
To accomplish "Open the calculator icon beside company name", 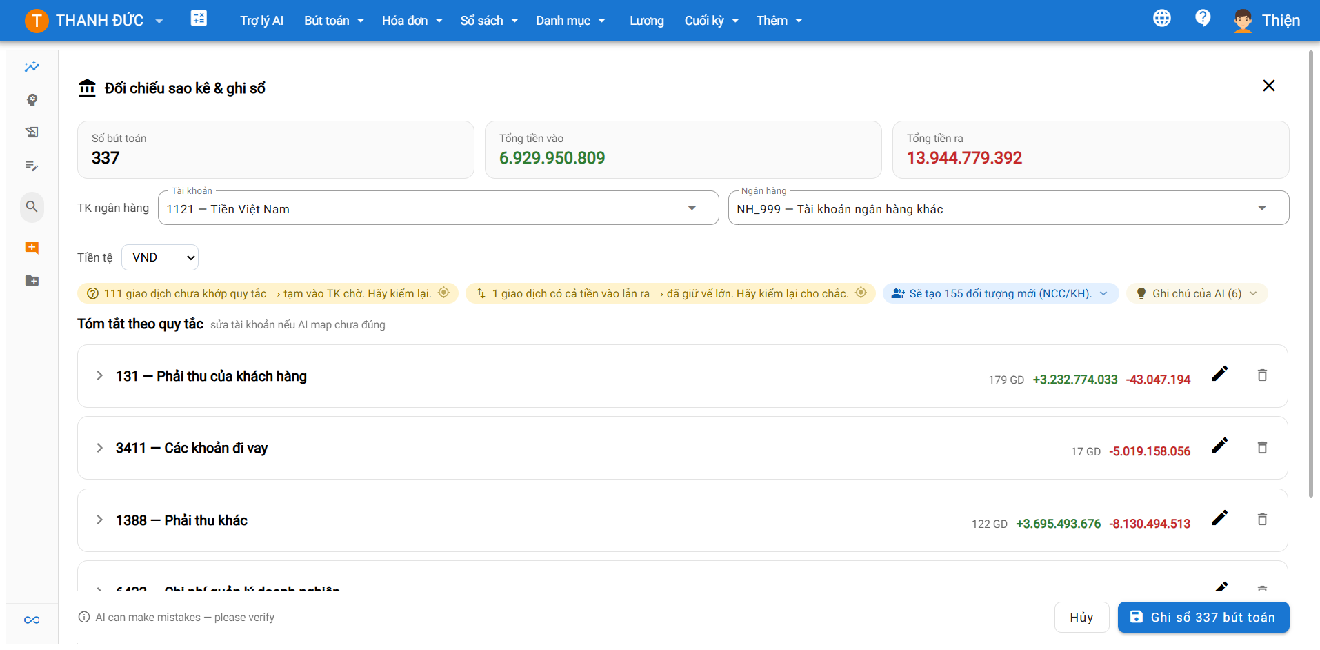I will coord(199,19).
